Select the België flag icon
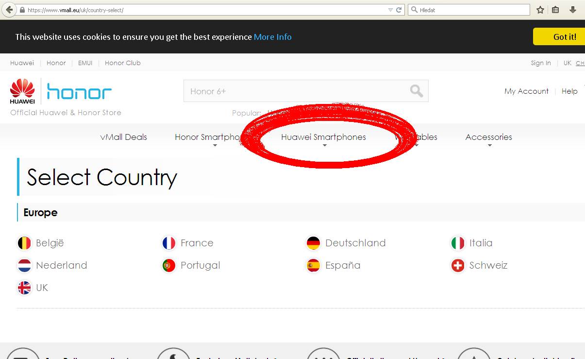The width and height of the screenshot is (585, 359). [x=24, y=243]
